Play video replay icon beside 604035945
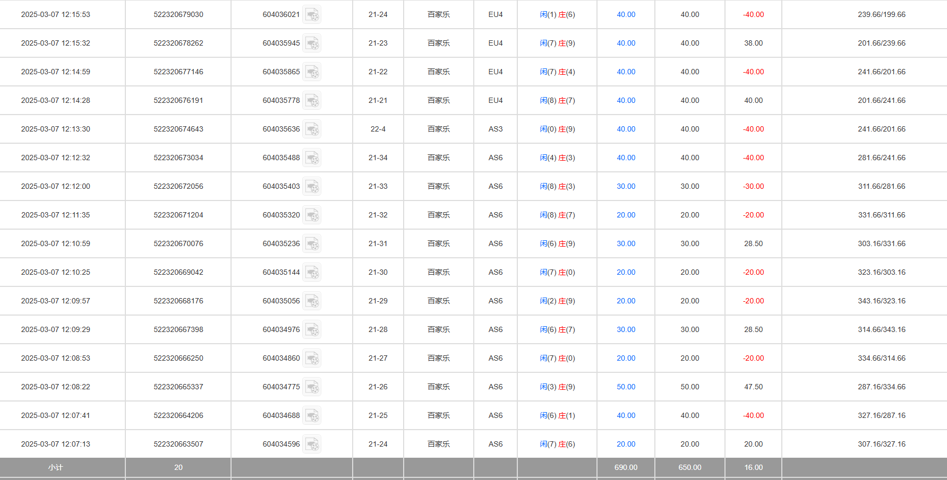 pyautogui.click(x=312, y=43)
